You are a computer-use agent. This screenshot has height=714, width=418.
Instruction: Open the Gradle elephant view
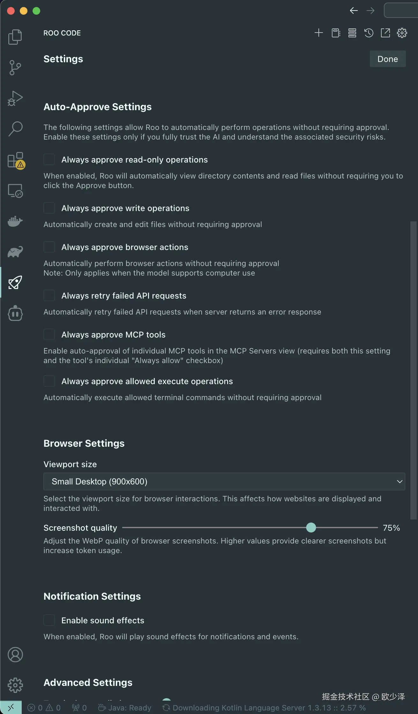click(15, 252)
